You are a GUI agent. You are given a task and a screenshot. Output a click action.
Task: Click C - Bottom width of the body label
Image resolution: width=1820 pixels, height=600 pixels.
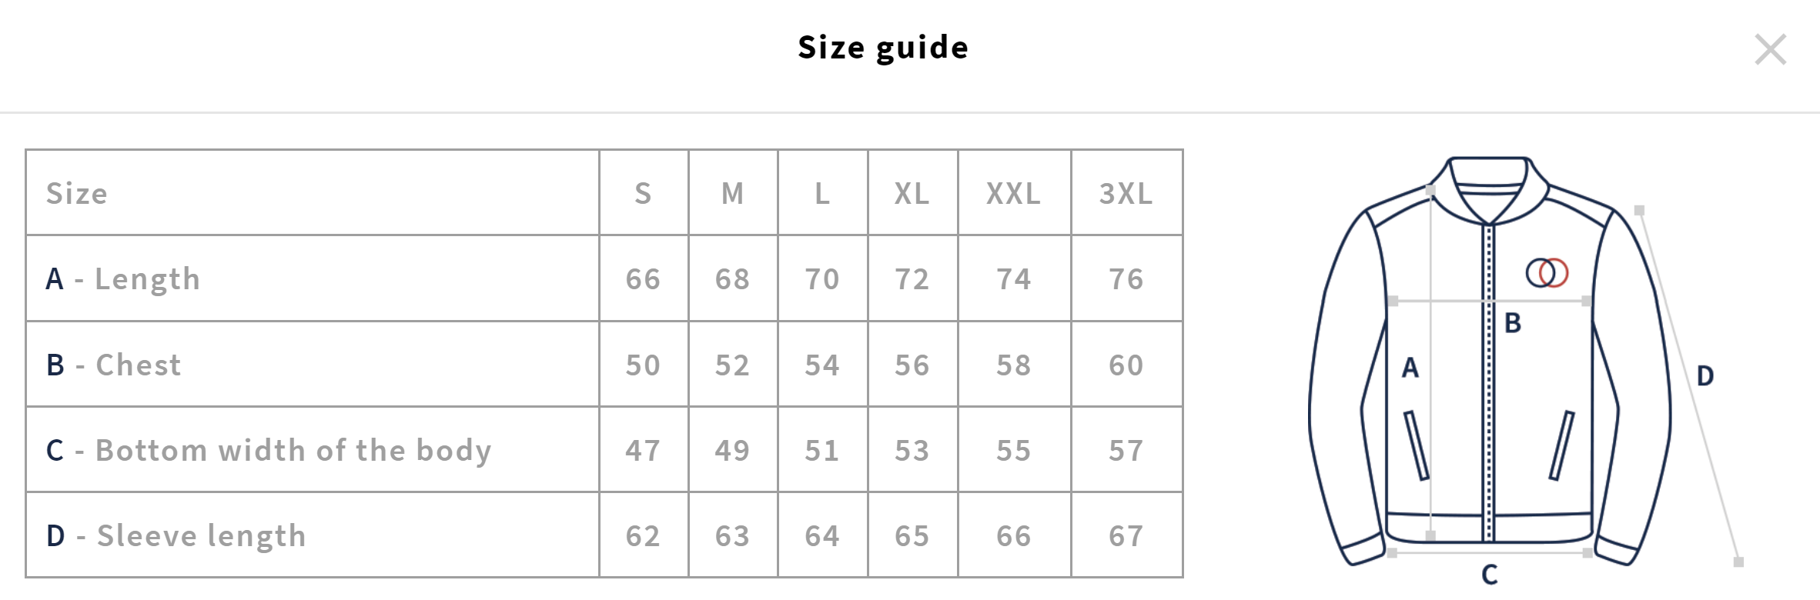click(269, 451)
